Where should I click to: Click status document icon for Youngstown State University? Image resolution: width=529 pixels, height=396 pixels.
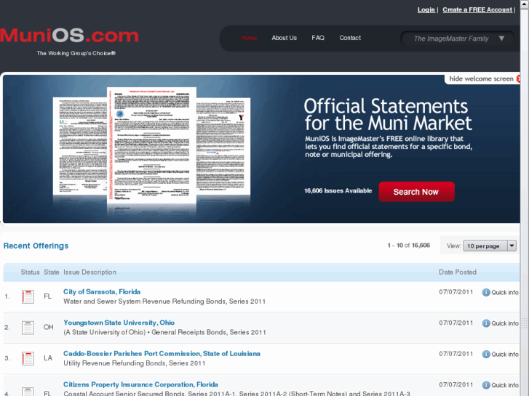28,328
